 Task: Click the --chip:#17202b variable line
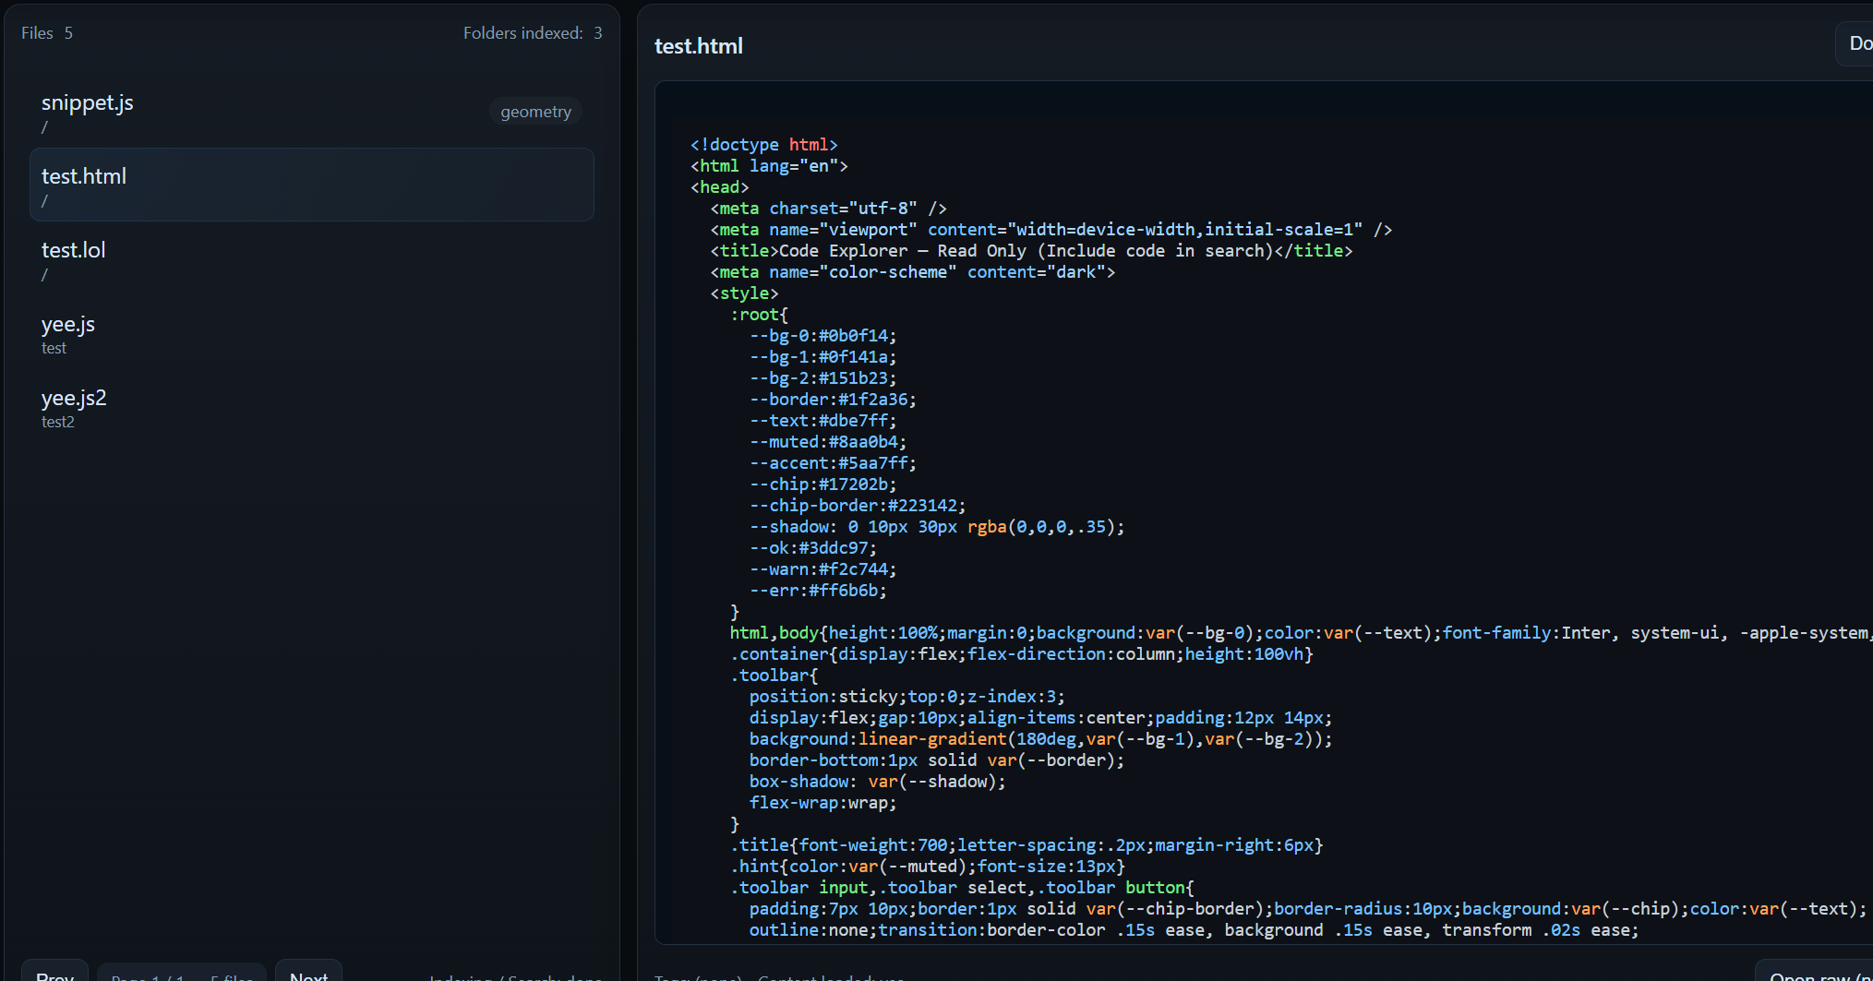click(x=822, y=485)
